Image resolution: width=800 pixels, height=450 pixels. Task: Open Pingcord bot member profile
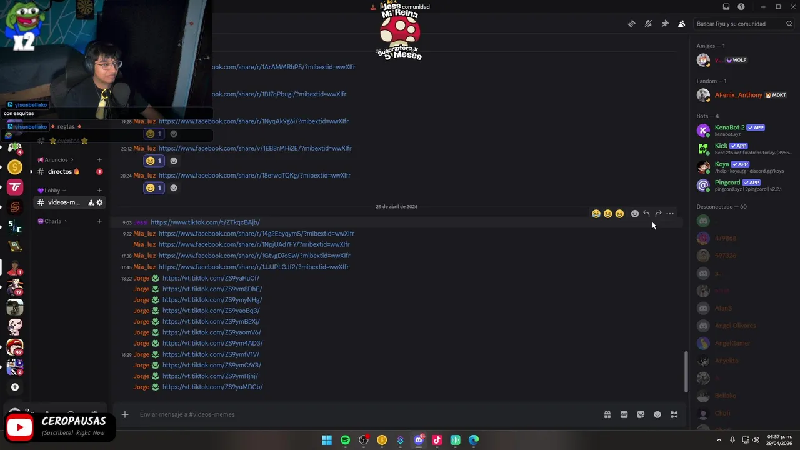pyautogui.click(x=745, y=185)
